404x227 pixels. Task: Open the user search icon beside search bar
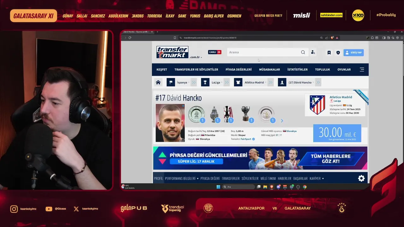pyautogui.click(x=313, y=52)
